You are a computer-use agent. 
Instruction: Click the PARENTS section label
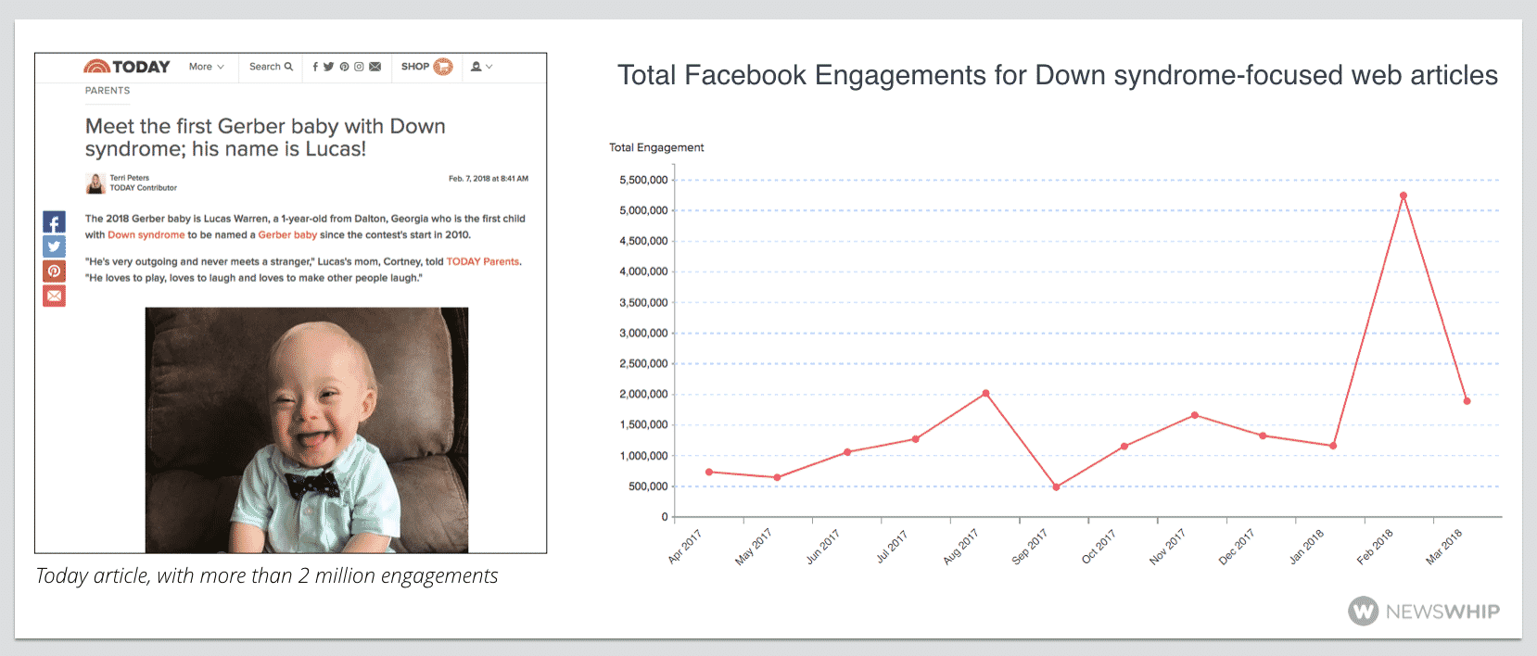click(x=108, y=91)
